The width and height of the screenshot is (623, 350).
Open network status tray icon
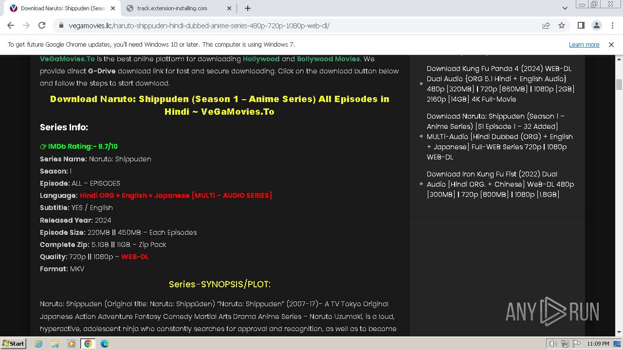(x=565, y=344)
